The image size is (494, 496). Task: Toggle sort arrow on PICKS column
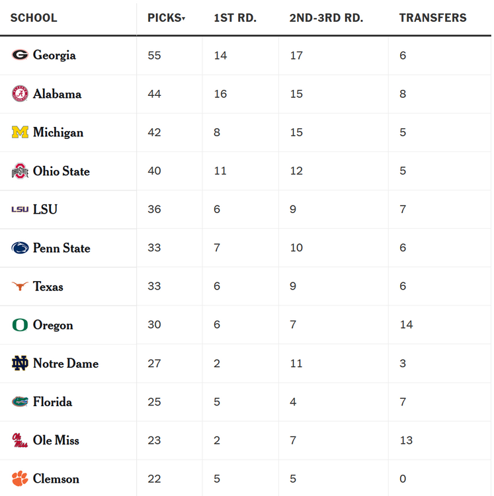pos(183,19)
